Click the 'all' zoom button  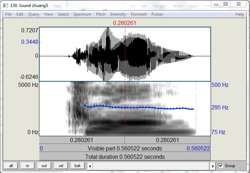pyautogui.click(x=11, y=166)
